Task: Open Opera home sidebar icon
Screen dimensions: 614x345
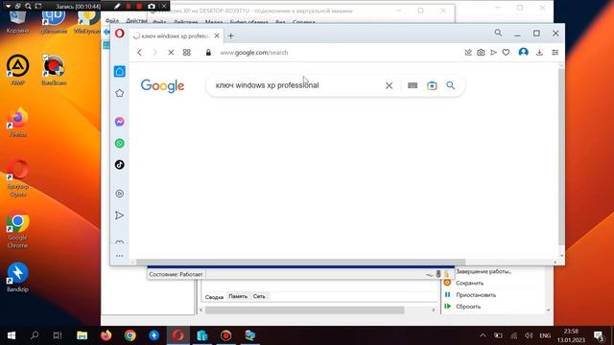Action: [x=119, y=72]
